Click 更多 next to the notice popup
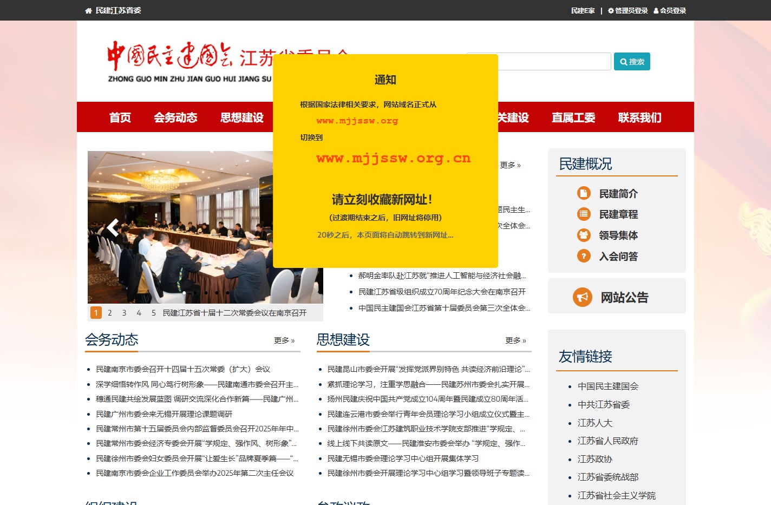This screenshot has width=771, height=505. (510, 165)
